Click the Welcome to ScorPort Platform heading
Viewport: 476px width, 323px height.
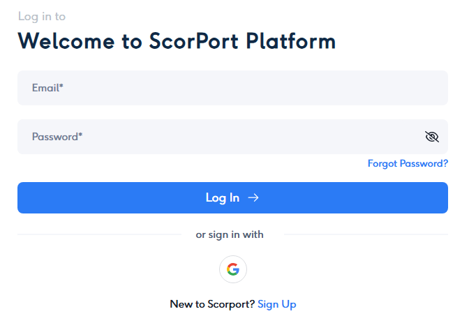click(x=177, y=41)
